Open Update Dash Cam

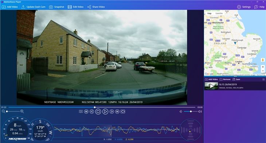[34, 7]
